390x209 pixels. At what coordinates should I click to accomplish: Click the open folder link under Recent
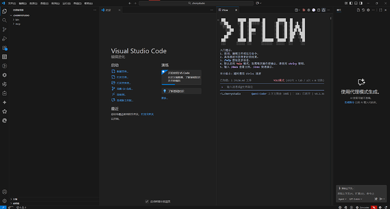coord(148,114)
